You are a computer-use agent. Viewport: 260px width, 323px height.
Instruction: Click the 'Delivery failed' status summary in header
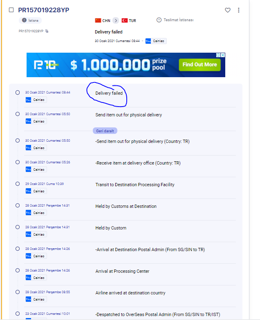pyautogui.click(x=108, y=32)
